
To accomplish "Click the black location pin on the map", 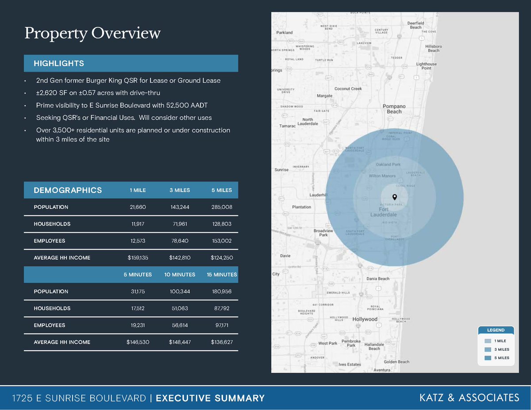I will coord(395,197).
